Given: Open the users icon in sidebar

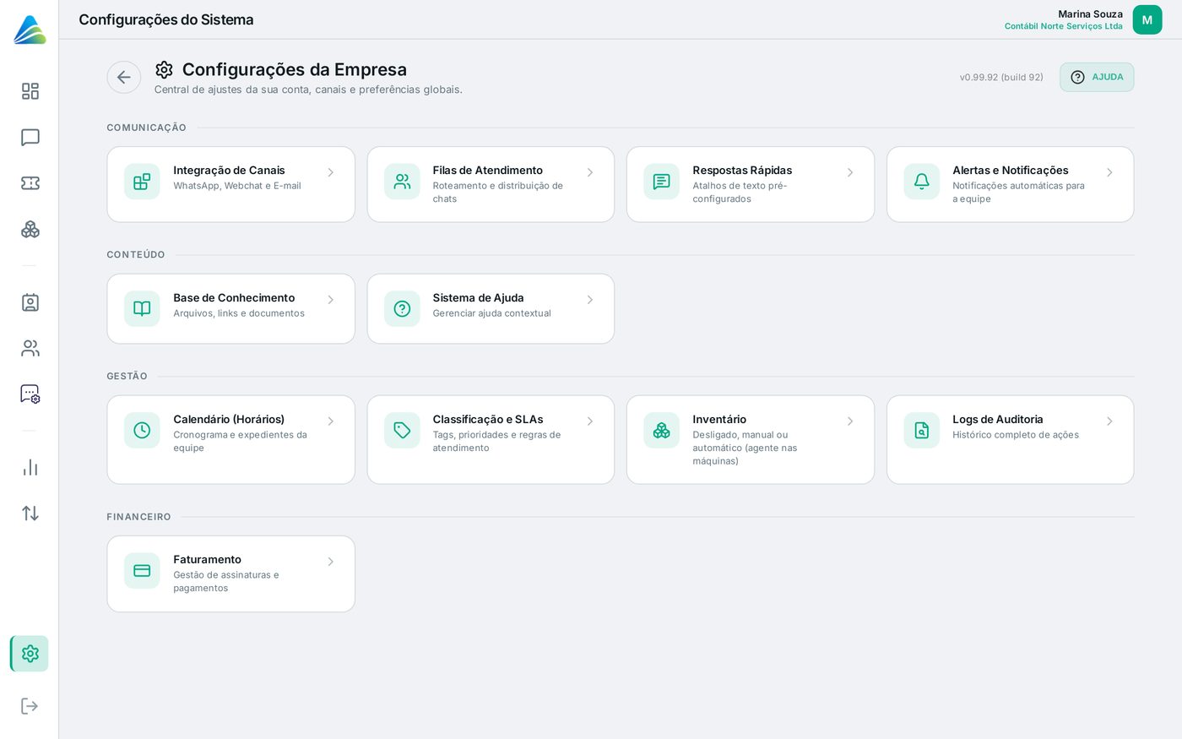Looking at the screenshot, I should [30, 348].
